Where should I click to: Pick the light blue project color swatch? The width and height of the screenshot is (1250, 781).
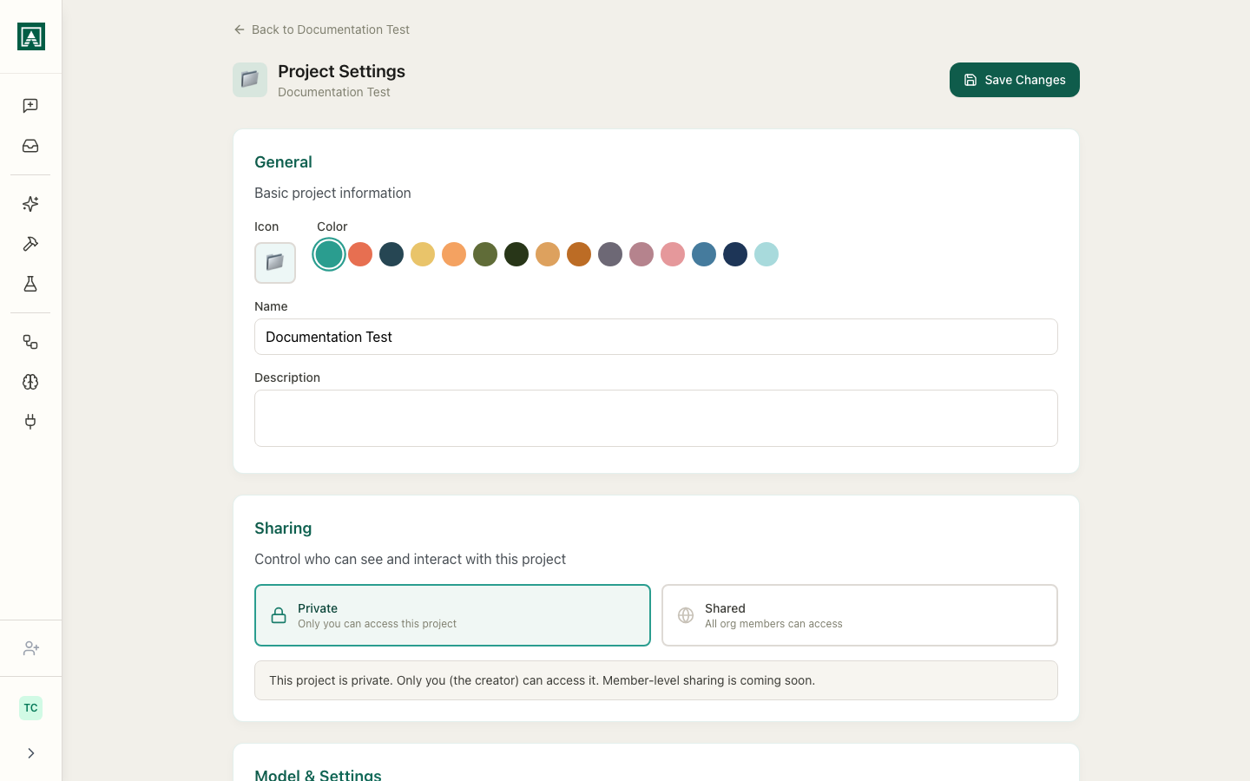766,254
